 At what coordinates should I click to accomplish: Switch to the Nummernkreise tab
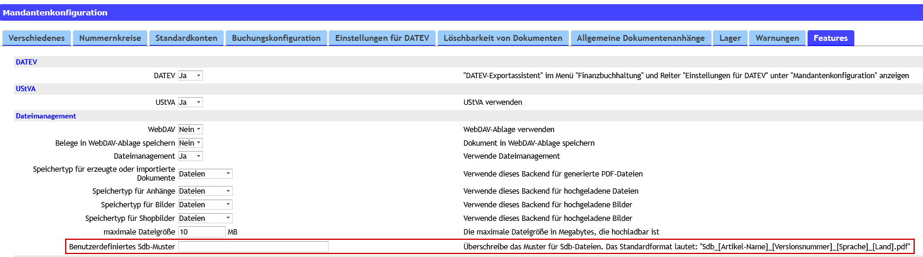(110, 38)
